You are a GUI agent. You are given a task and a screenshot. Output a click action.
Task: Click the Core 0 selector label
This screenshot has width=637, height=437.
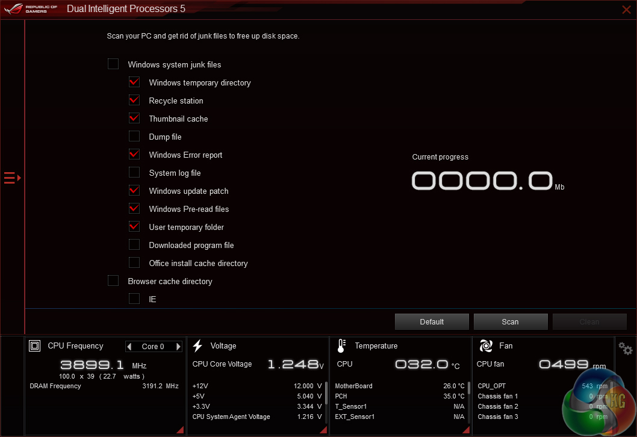(153, 347)
